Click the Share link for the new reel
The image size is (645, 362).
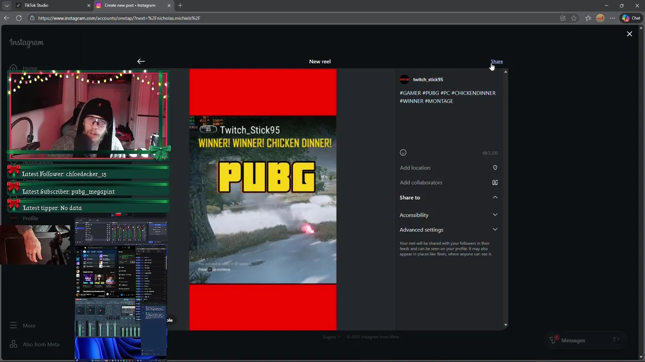[x=496, y=61]
